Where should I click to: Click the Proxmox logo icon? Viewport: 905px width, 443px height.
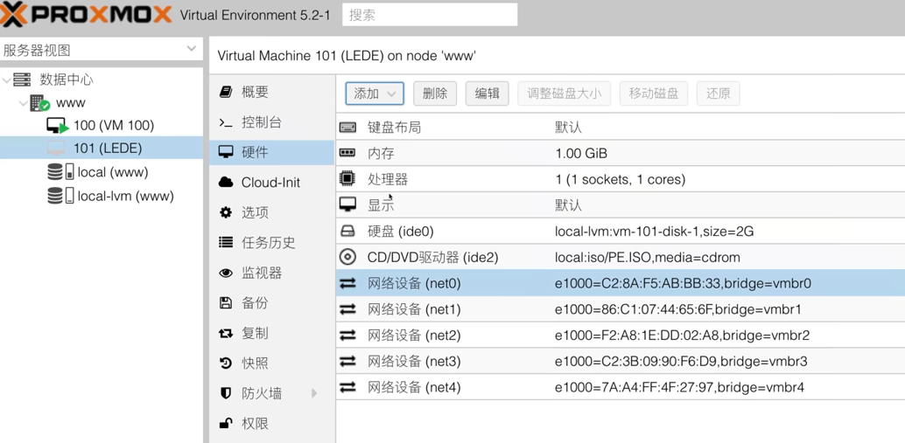click(14, 15)
